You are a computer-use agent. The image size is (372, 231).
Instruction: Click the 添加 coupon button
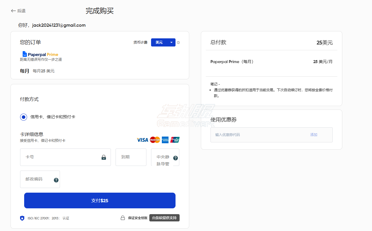314,135
